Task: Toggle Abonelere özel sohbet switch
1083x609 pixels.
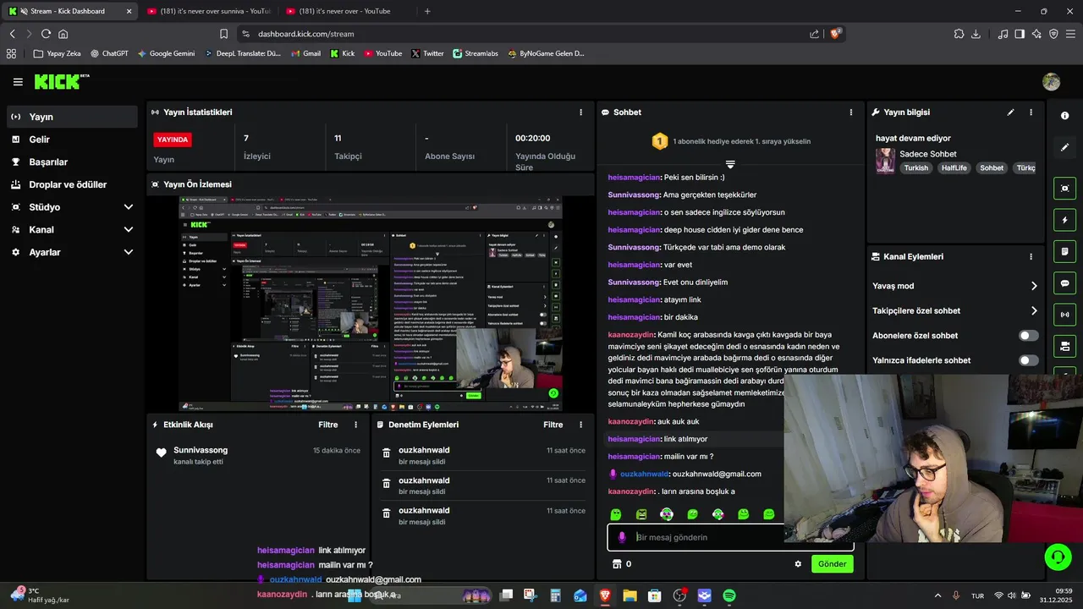Action: (x=1028, y=336)
